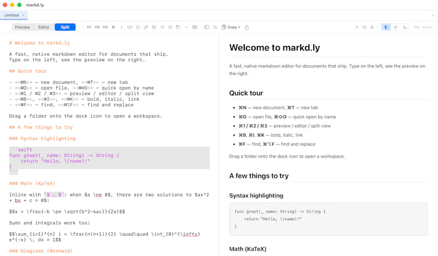Viewport: 438px width, 256px height.
Task: Click the rendered greet function code block
Action: [x=328, y=219]
